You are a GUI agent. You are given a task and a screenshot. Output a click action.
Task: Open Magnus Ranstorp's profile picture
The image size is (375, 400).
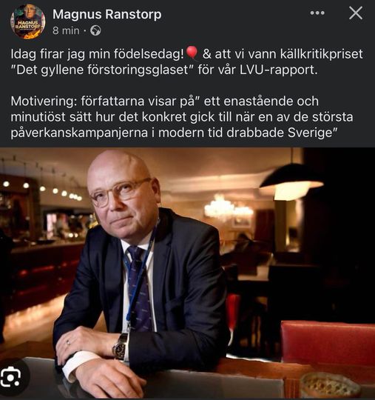pos(28,21)
